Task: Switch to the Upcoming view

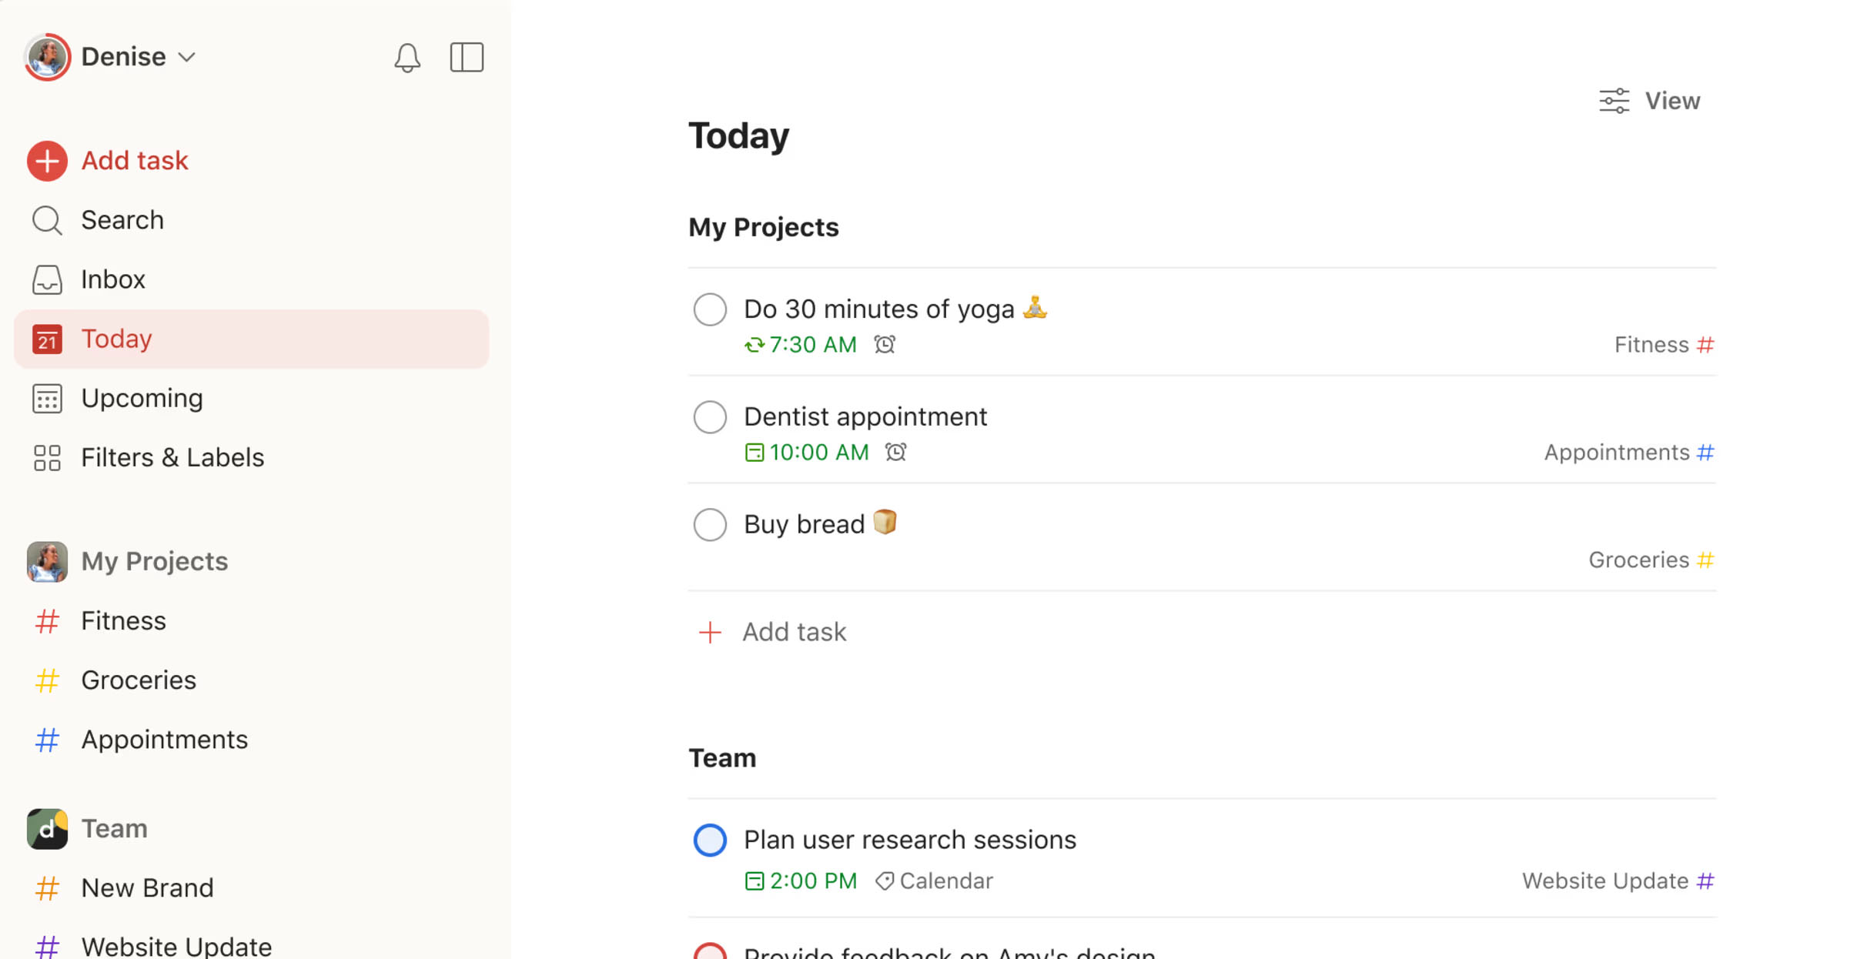Action: tap(142, 398)
